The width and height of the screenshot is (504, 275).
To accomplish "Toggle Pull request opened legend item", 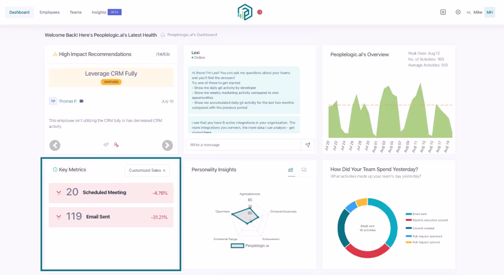I will tap(423, 243).
